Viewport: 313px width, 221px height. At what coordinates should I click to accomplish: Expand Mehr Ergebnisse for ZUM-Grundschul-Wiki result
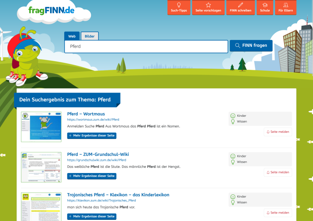[x=92, y=176]
